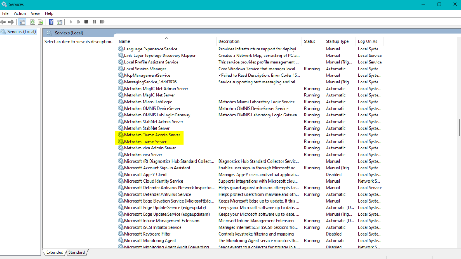Viewport: 461px width, 259px height.
Task: Toggle the Show/Hide Console Tree toolbar icon
Action: point(22,22)
